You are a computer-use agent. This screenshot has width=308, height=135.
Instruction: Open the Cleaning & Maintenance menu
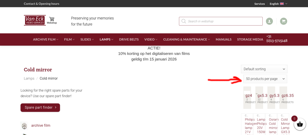pyautogui.click(x=186, y=40)
